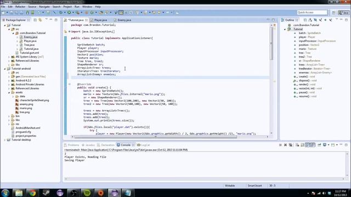Open the File menu

3,7
